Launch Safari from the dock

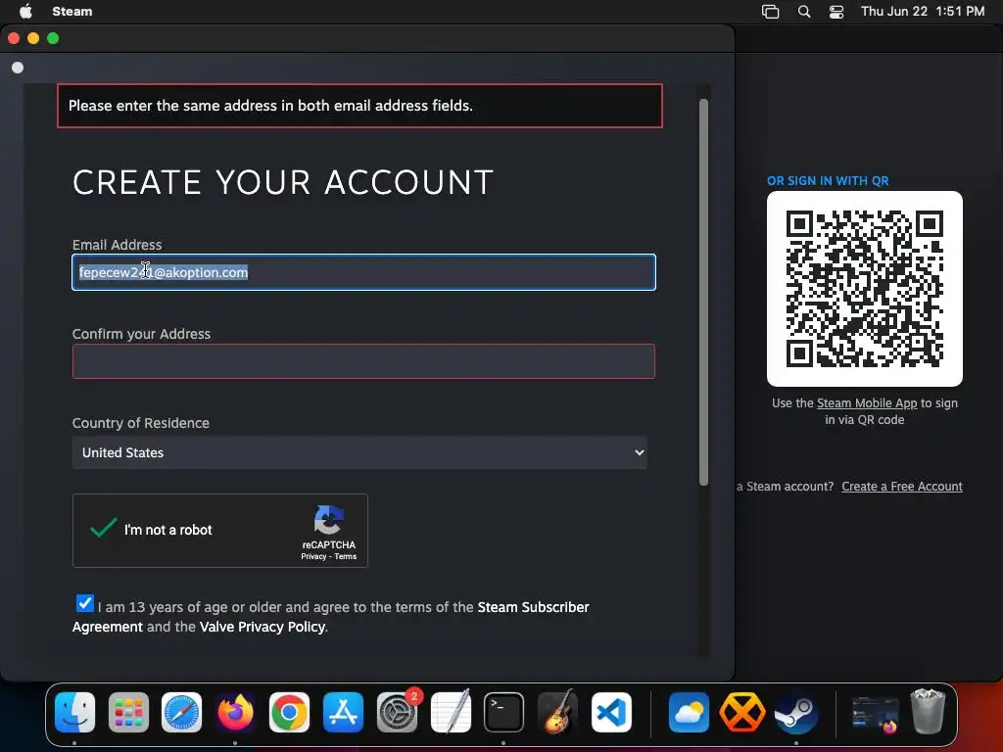pyautogui.click(x=181, y=712)
